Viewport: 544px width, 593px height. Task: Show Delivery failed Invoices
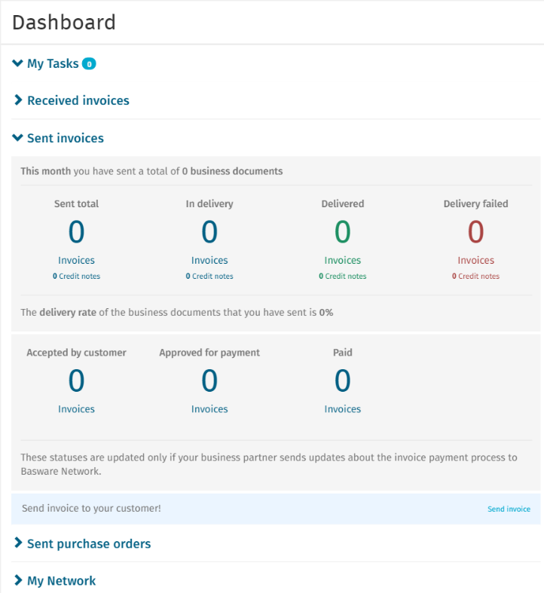click(x=476, y=261)
